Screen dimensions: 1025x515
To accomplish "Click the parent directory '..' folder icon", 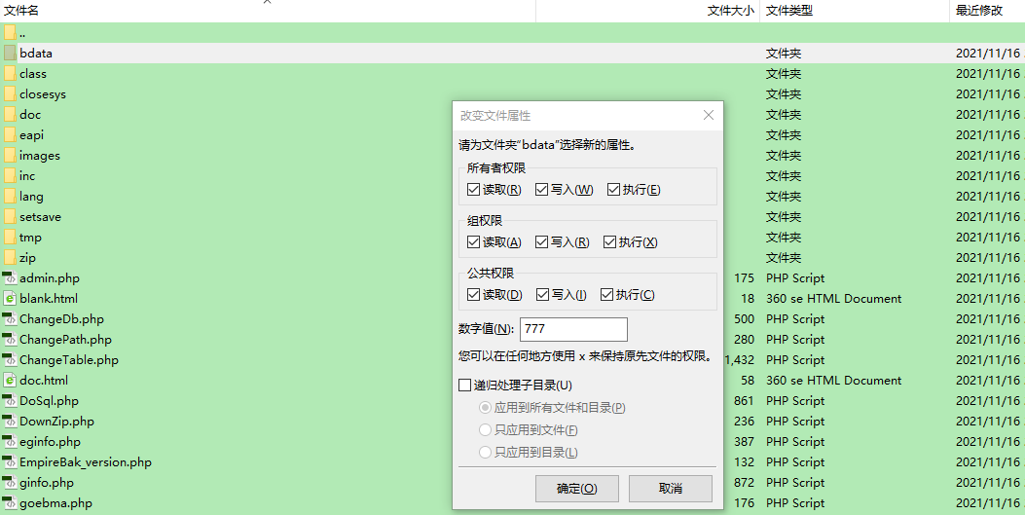I will (x=10, y=33).
